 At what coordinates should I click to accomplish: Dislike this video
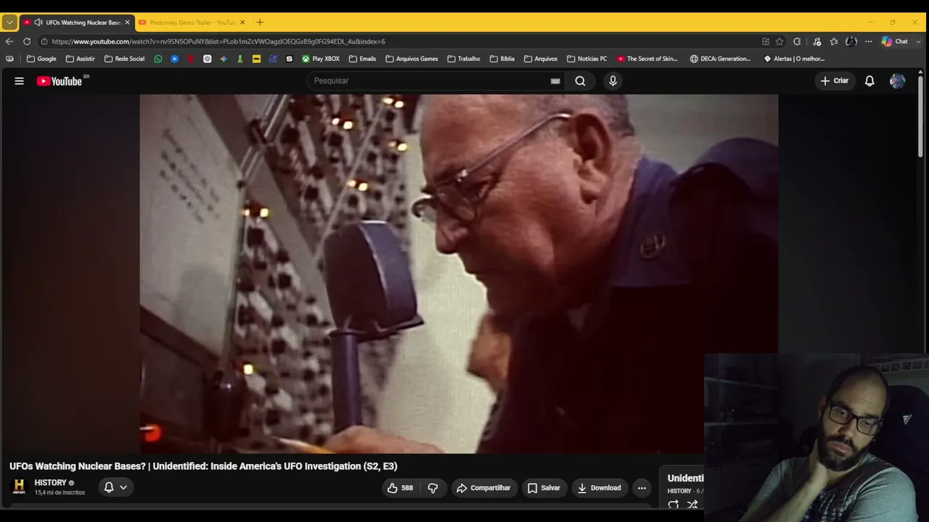(x=433, y=488)
